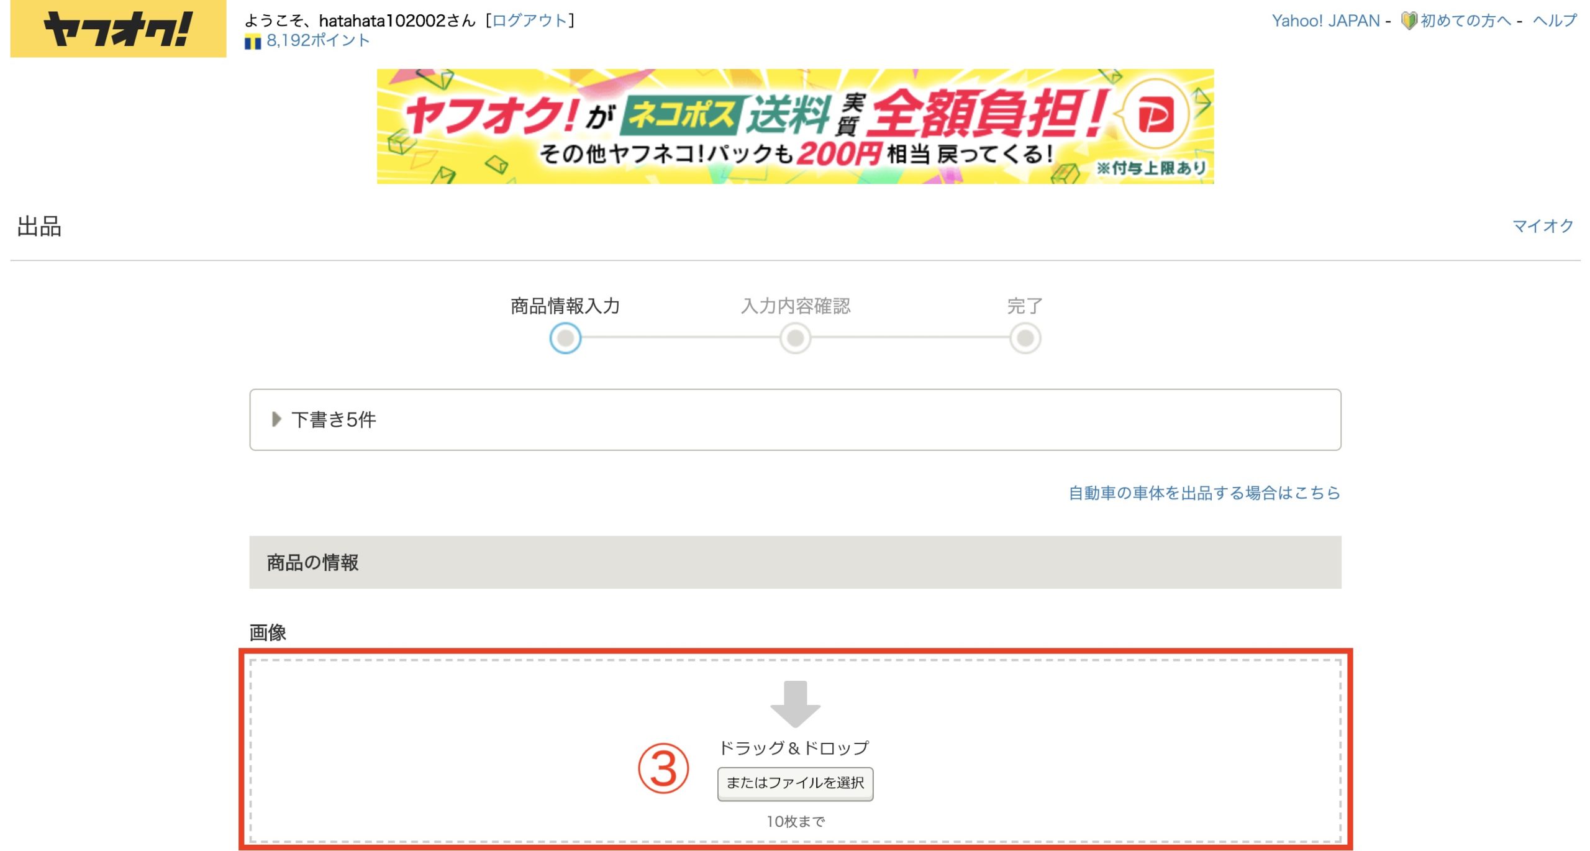Click the PayPay logo in the banner
This screenshot has width=1590, height=851.
(1155, 116)
